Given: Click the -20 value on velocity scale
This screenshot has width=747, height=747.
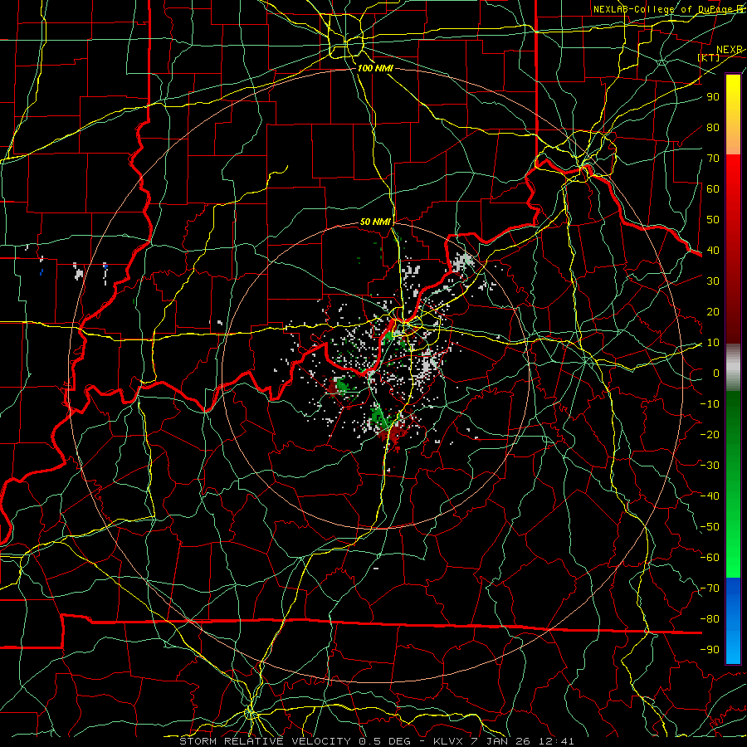Looking at the screenshot, I should click(x=710, y=434).
